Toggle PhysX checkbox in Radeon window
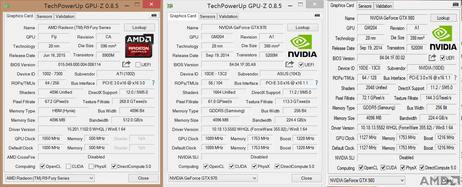Image resolution: width=462 pixels, height=187 pixels. point(91,166)
